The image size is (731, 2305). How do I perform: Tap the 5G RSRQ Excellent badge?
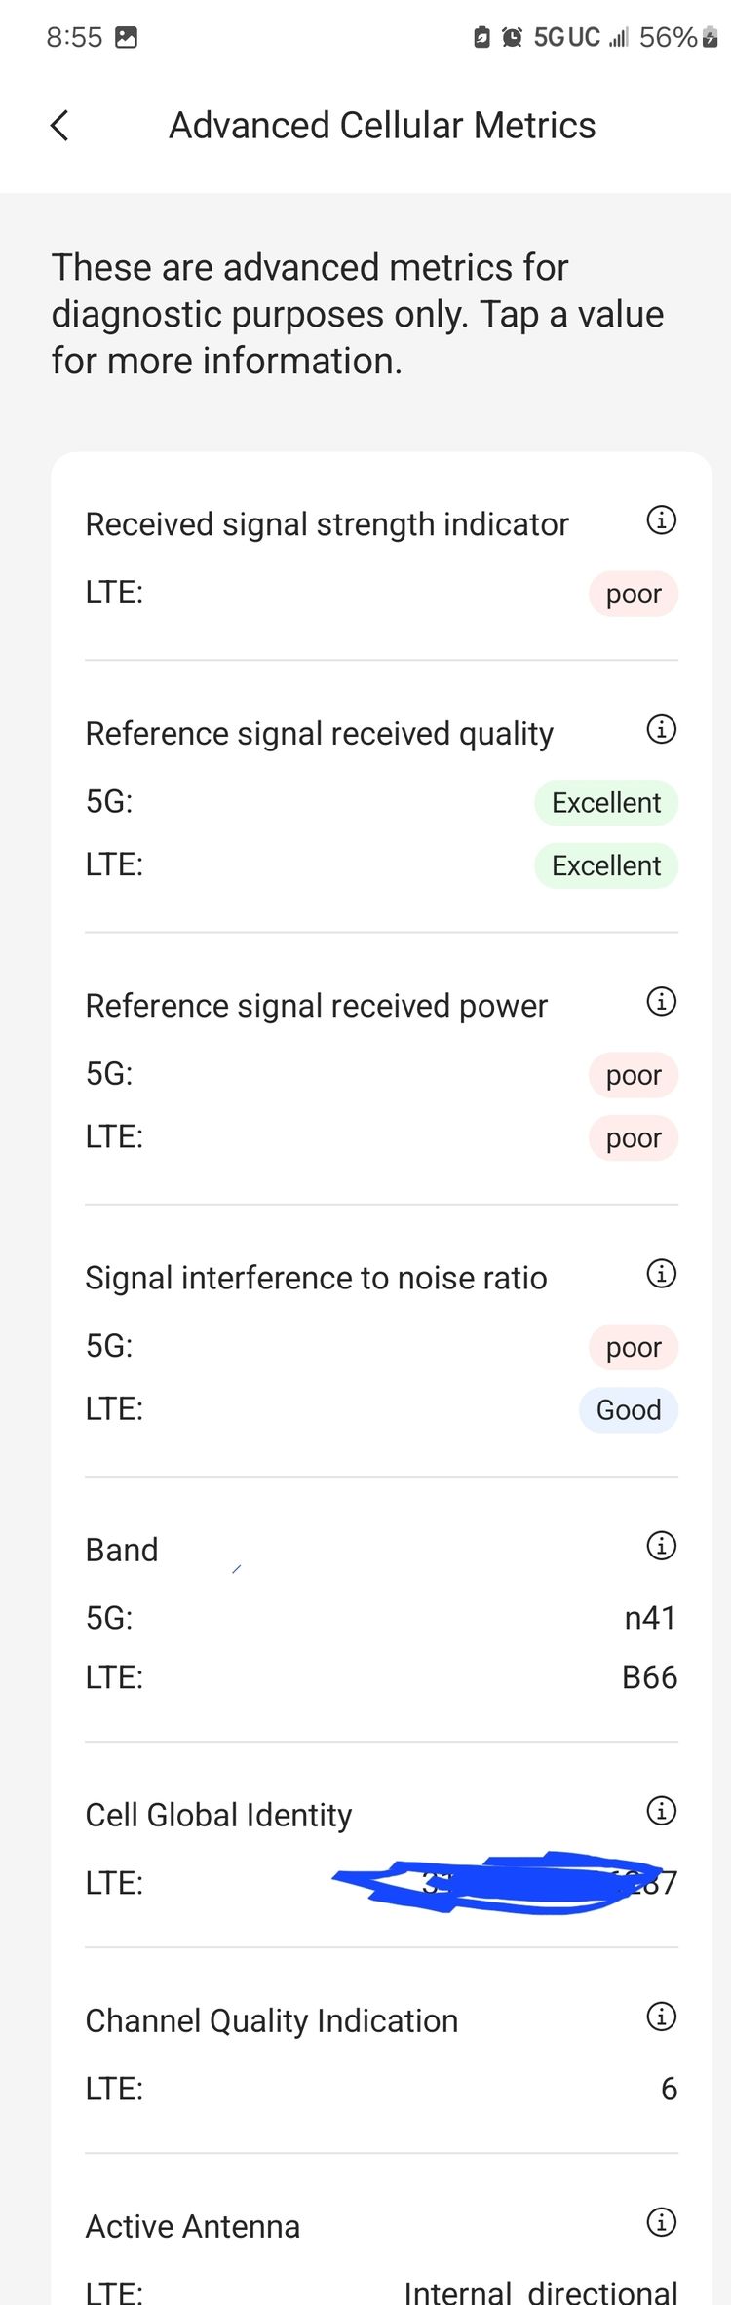pos(606,803)
